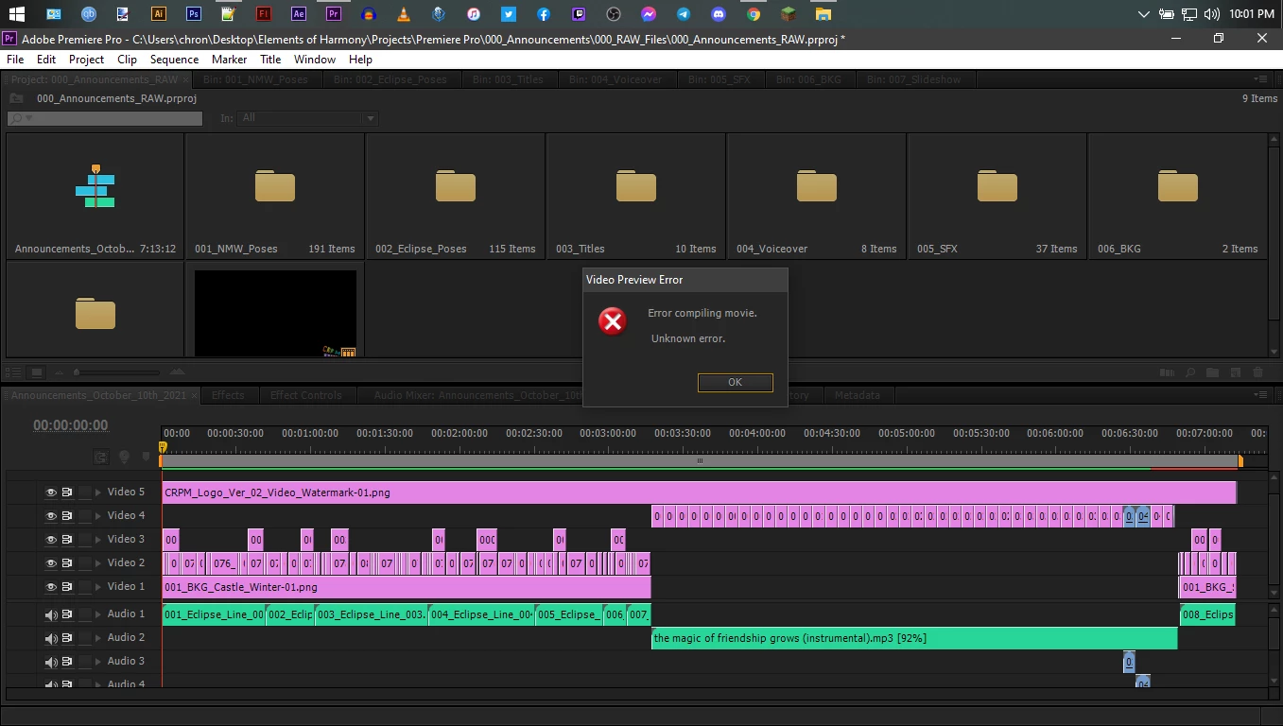Select the 005_SFX bin folder
Viewport: 1283px width, 726px height.
pyautogui.click(x=997, y=186)
